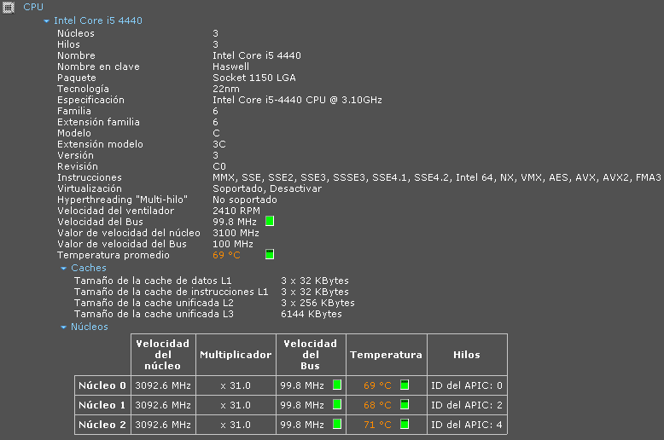The image size is (664, 440).
Task: Click the Núcleo 0 3092.6 MHz cell
Action: (163, 385)
